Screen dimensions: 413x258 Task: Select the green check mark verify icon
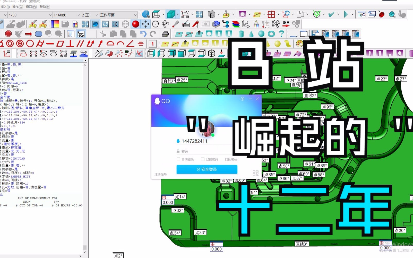coord(332,14)
